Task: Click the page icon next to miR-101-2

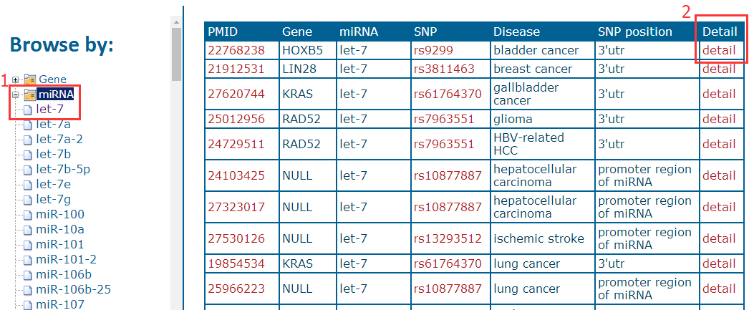Action: pos(28,259)
